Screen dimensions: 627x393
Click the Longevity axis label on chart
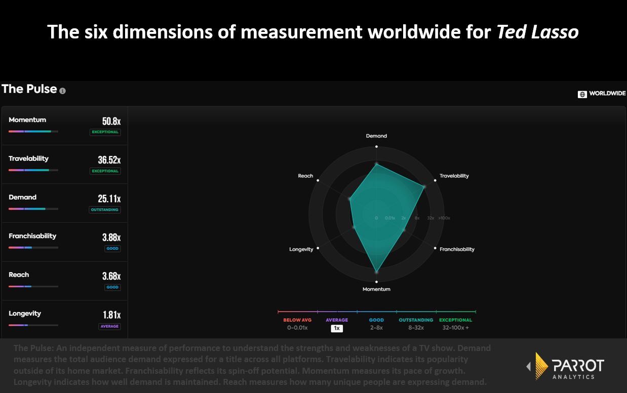301,249
